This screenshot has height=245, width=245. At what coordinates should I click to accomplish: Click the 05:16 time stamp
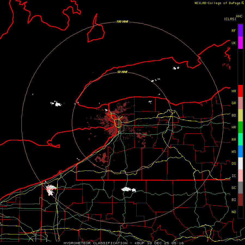point(177,243)
